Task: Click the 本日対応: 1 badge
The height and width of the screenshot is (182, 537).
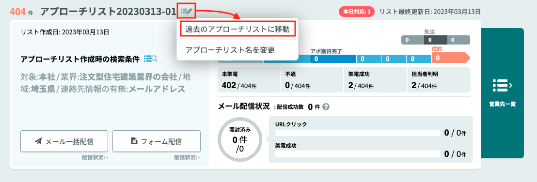Action: (x=357, y=12)
